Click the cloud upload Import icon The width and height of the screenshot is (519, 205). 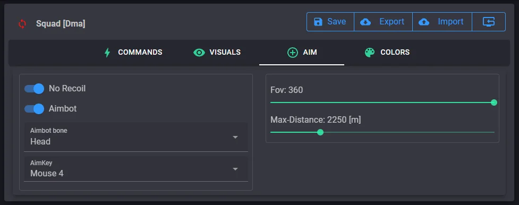(424, 22)
